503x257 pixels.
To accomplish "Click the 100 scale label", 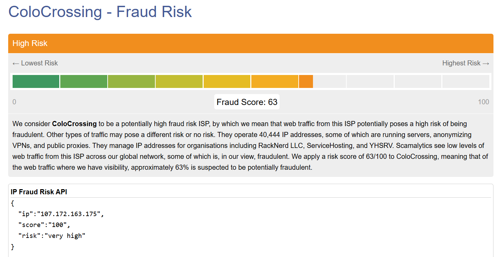I will tap(483, 102).
